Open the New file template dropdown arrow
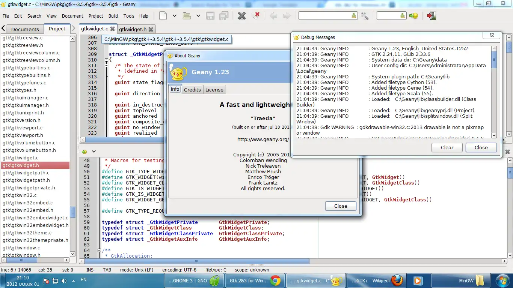 (x=175, y=16)
